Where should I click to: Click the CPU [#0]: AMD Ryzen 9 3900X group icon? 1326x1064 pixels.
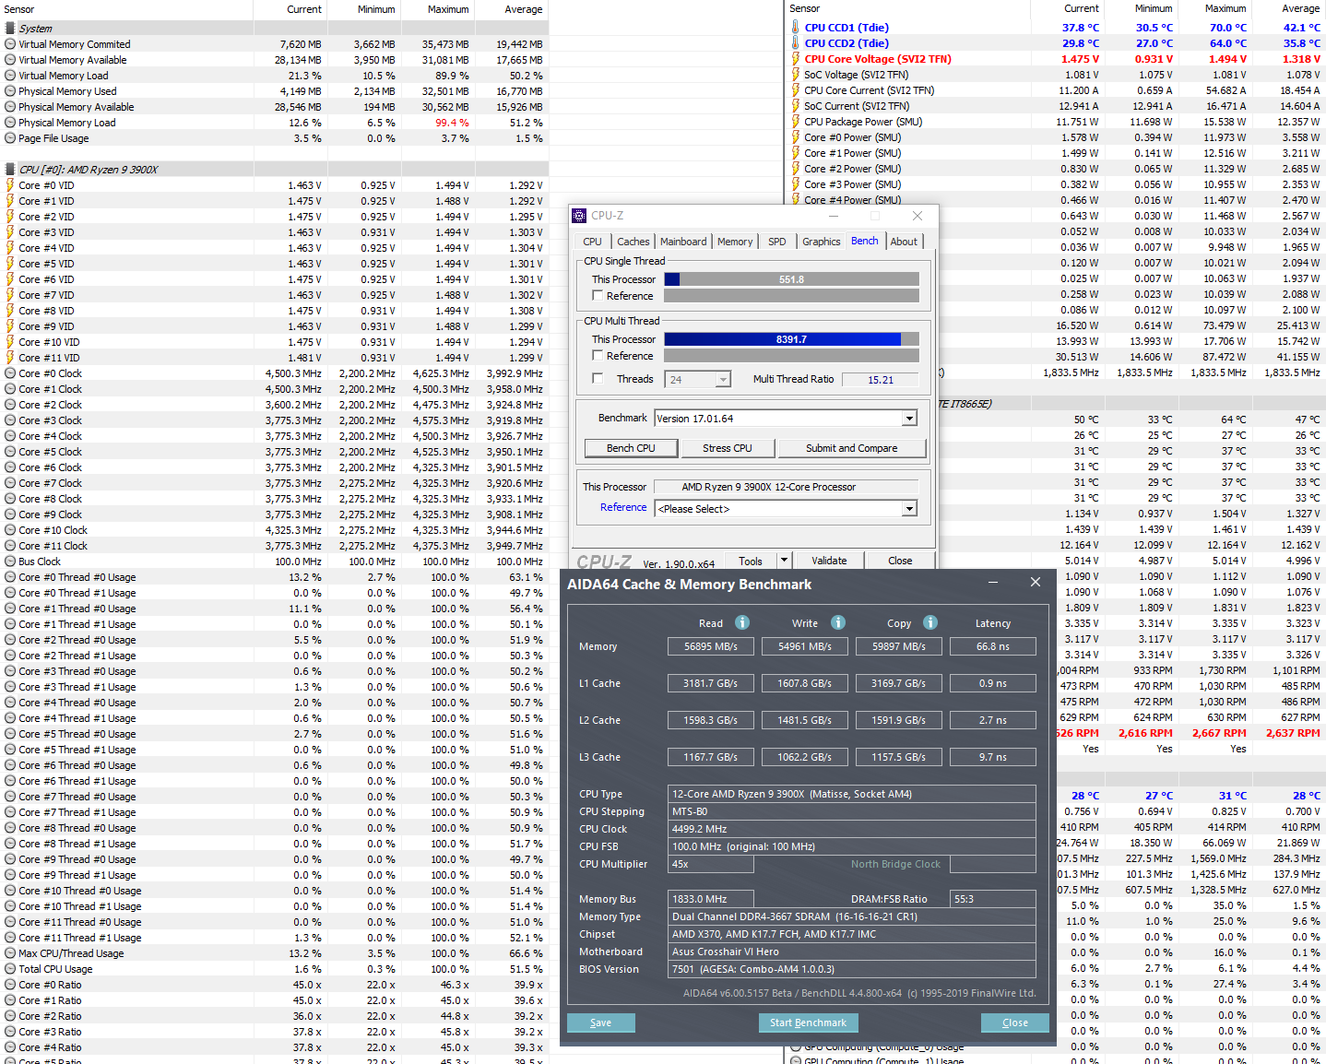(10, 170)
